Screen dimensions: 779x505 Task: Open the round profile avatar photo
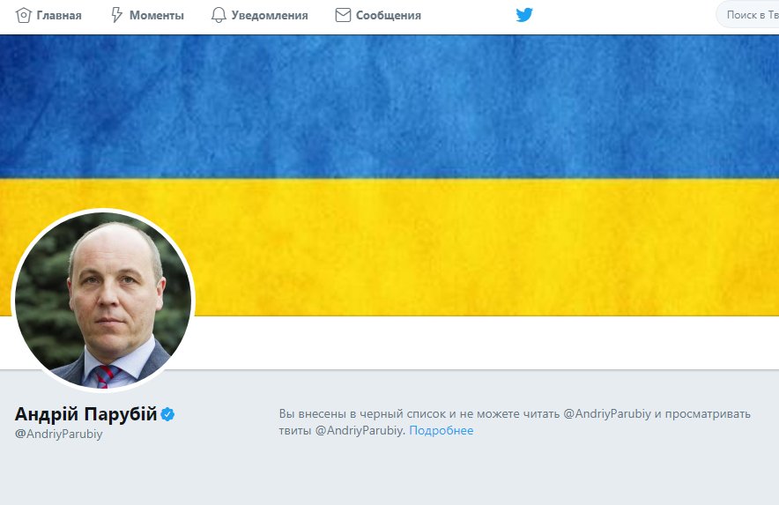click(103, 301)
